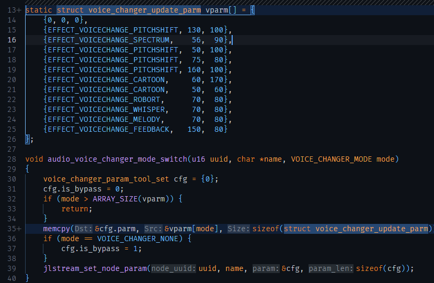
Task: Click the u16 uuid parameter
Action: pos(210,159)
